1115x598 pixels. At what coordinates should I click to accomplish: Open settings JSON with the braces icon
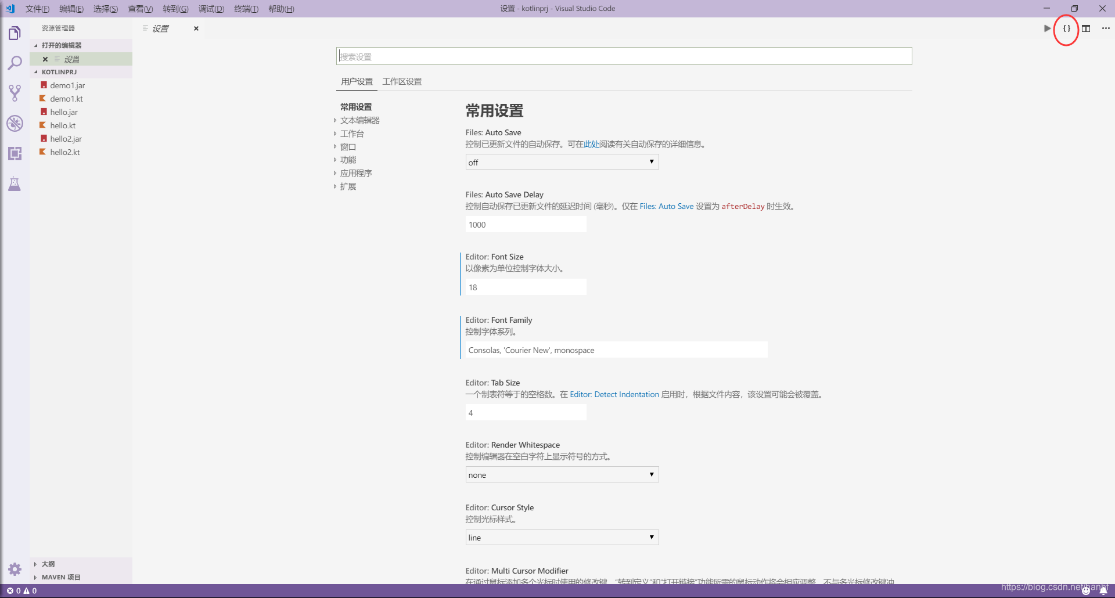(x=1066, y=28)
